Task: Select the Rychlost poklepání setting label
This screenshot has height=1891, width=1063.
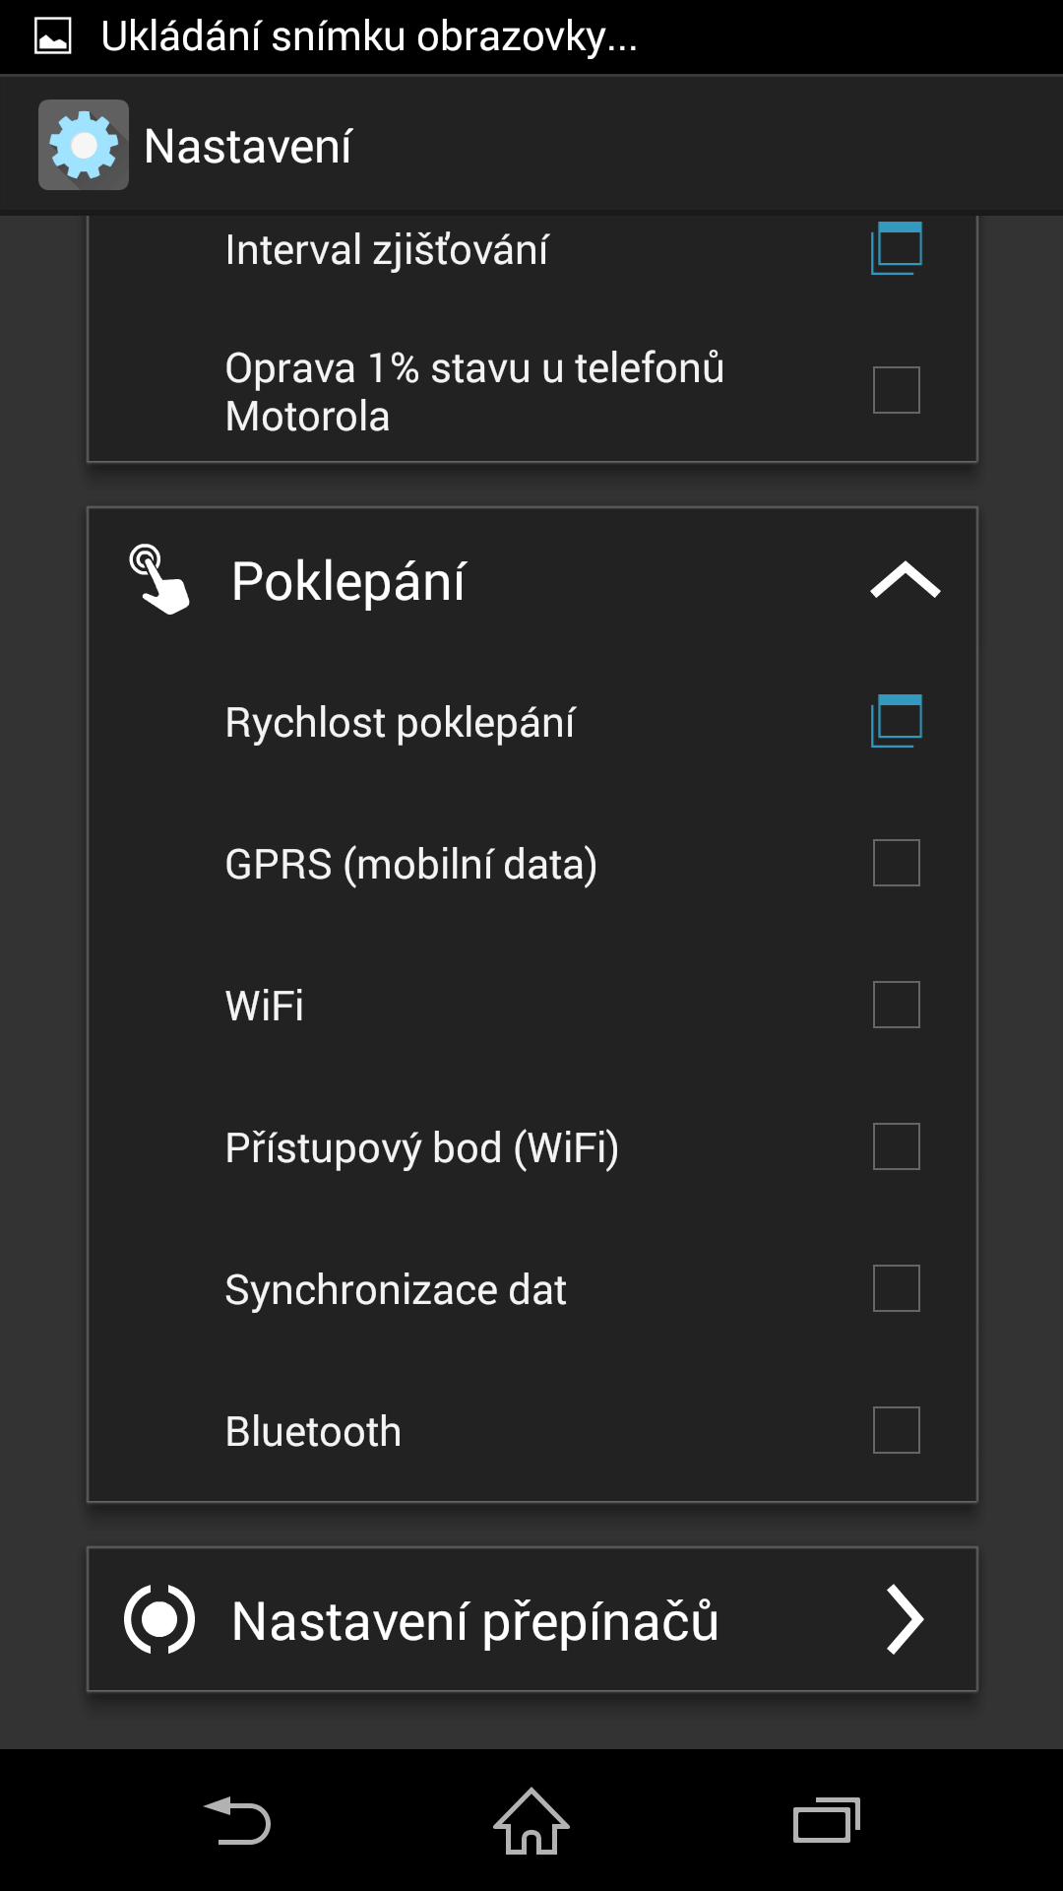Action: point(400,723)
